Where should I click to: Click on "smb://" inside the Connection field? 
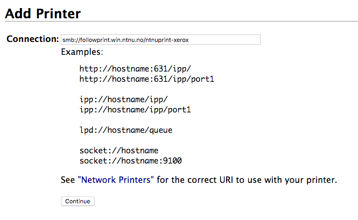(71, 40)
